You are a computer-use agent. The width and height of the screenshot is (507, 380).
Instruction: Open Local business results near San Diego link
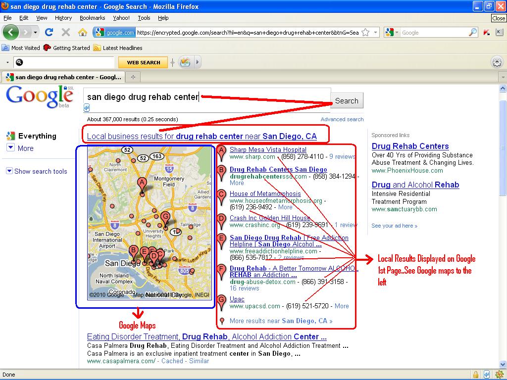point(202,136)
